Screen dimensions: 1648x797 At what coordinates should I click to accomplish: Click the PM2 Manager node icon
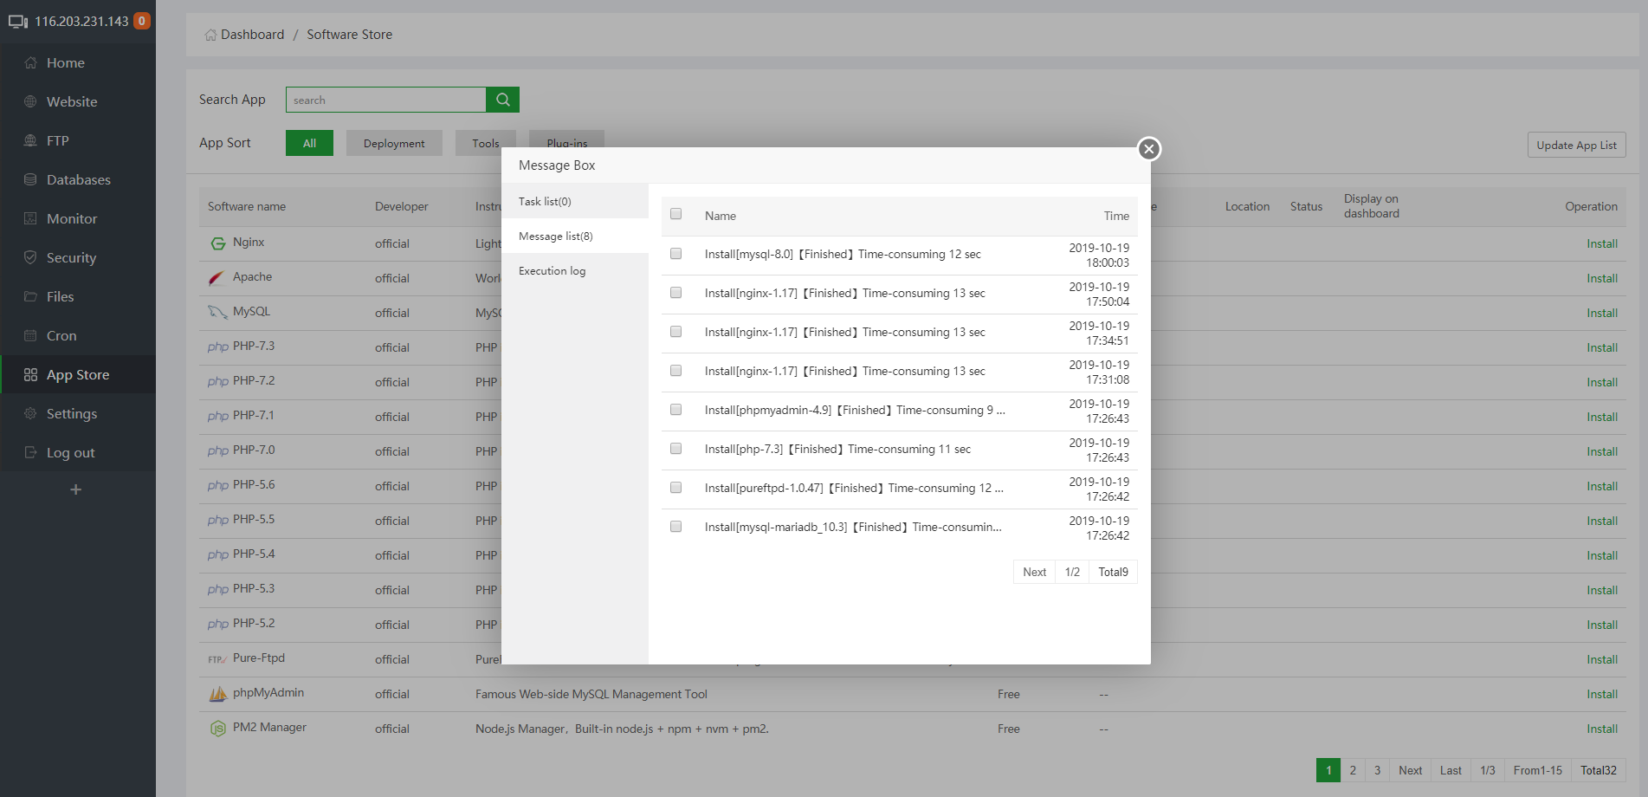(x=218, y=729)
